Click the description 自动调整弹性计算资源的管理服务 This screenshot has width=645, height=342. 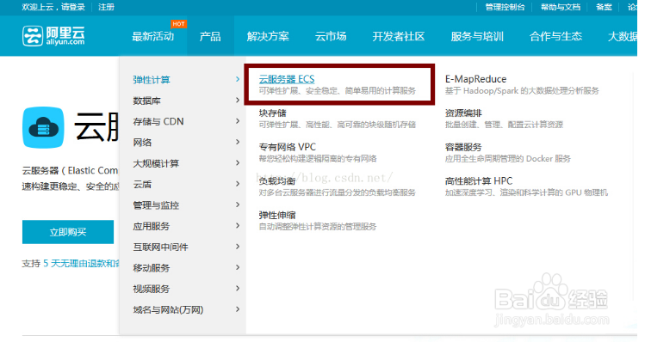pos(317,227)
